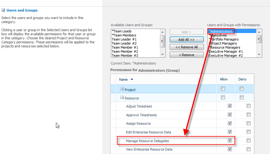Click the << Remove All button

coord(186,47)
